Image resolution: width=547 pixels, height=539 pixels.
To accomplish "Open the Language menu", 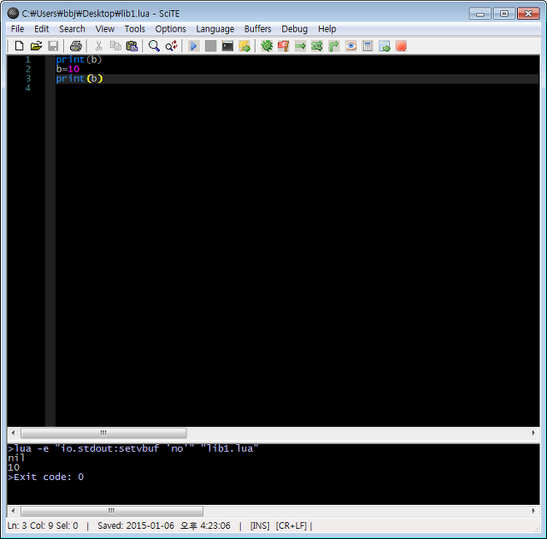I will tap(215, 29).
